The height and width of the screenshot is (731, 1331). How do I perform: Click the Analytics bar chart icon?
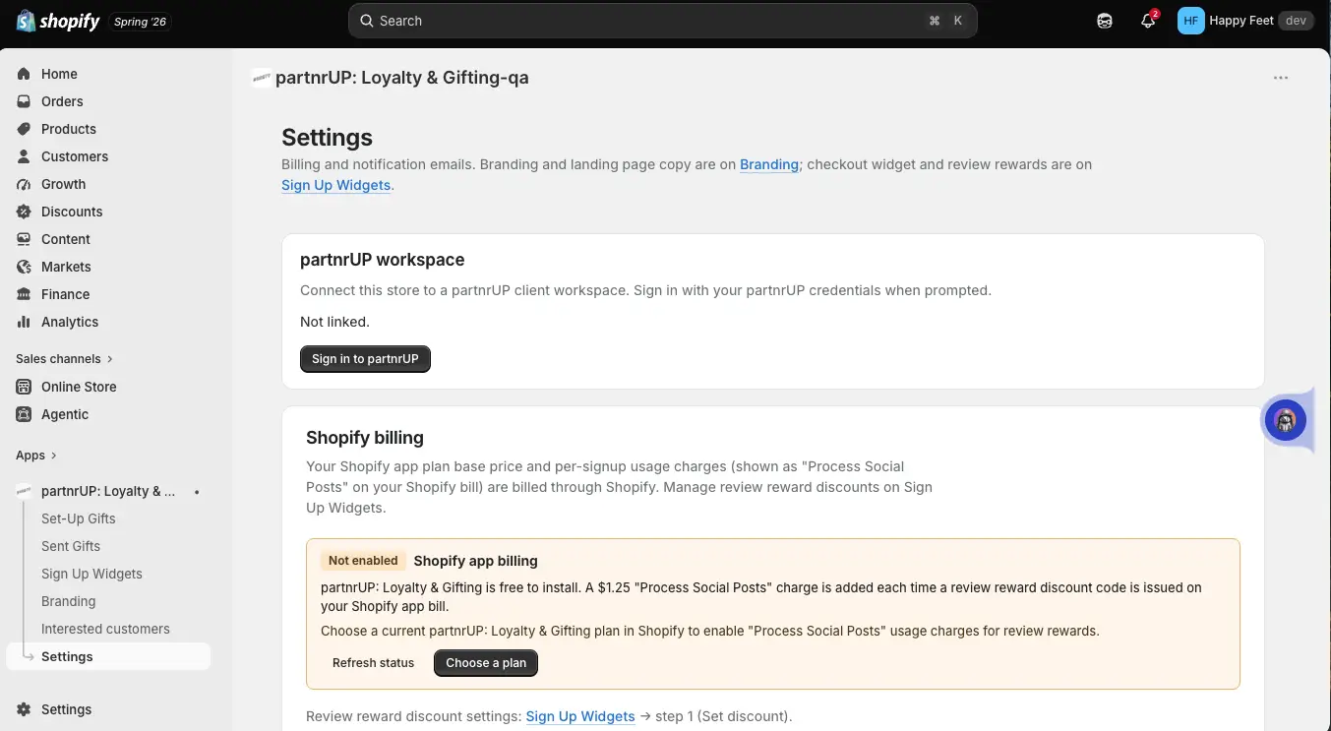click(24, 322)
